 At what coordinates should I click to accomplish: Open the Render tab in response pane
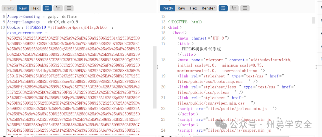coord(208,8)
